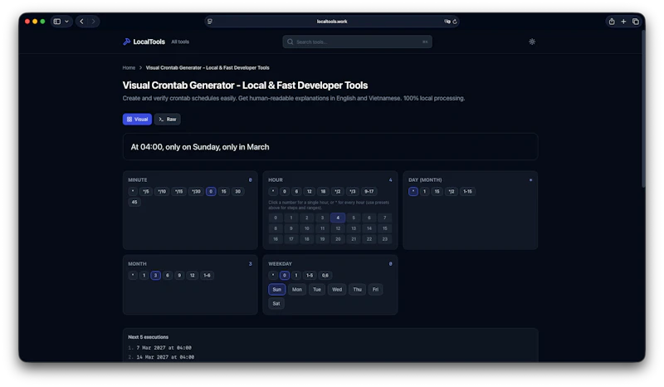Pick hour 7 in the hour grid
The image size is (664, 387).
tap(384, 218)
